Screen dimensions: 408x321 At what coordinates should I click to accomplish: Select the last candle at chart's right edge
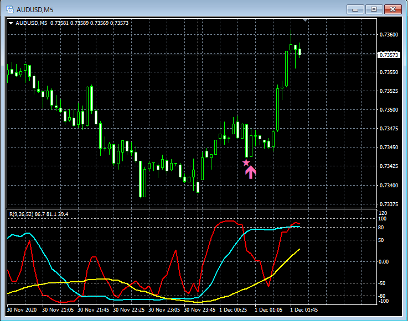pyautogui.click(x=299, y=52)
